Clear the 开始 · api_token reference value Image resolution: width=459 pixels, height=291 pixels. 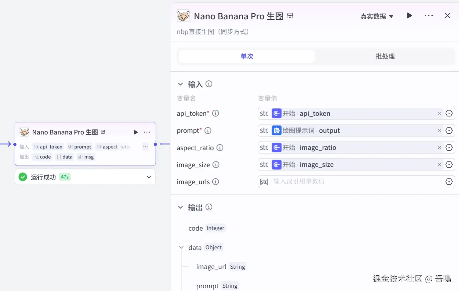coord(439,113)
